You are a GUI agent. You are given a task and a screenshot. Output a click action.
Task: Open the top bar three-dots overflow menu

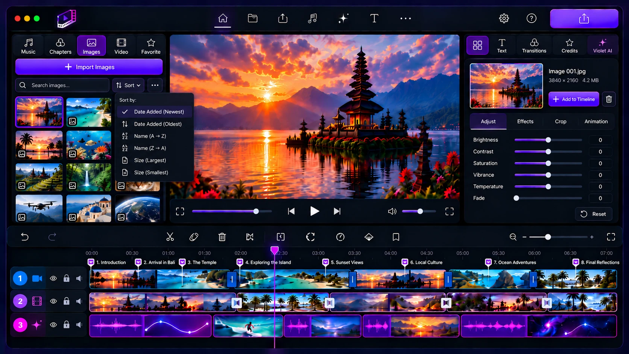click(x=406, y=18)
